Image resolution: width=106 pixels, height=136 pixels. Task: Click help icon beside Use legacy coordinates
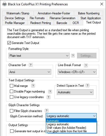[48, 97]
